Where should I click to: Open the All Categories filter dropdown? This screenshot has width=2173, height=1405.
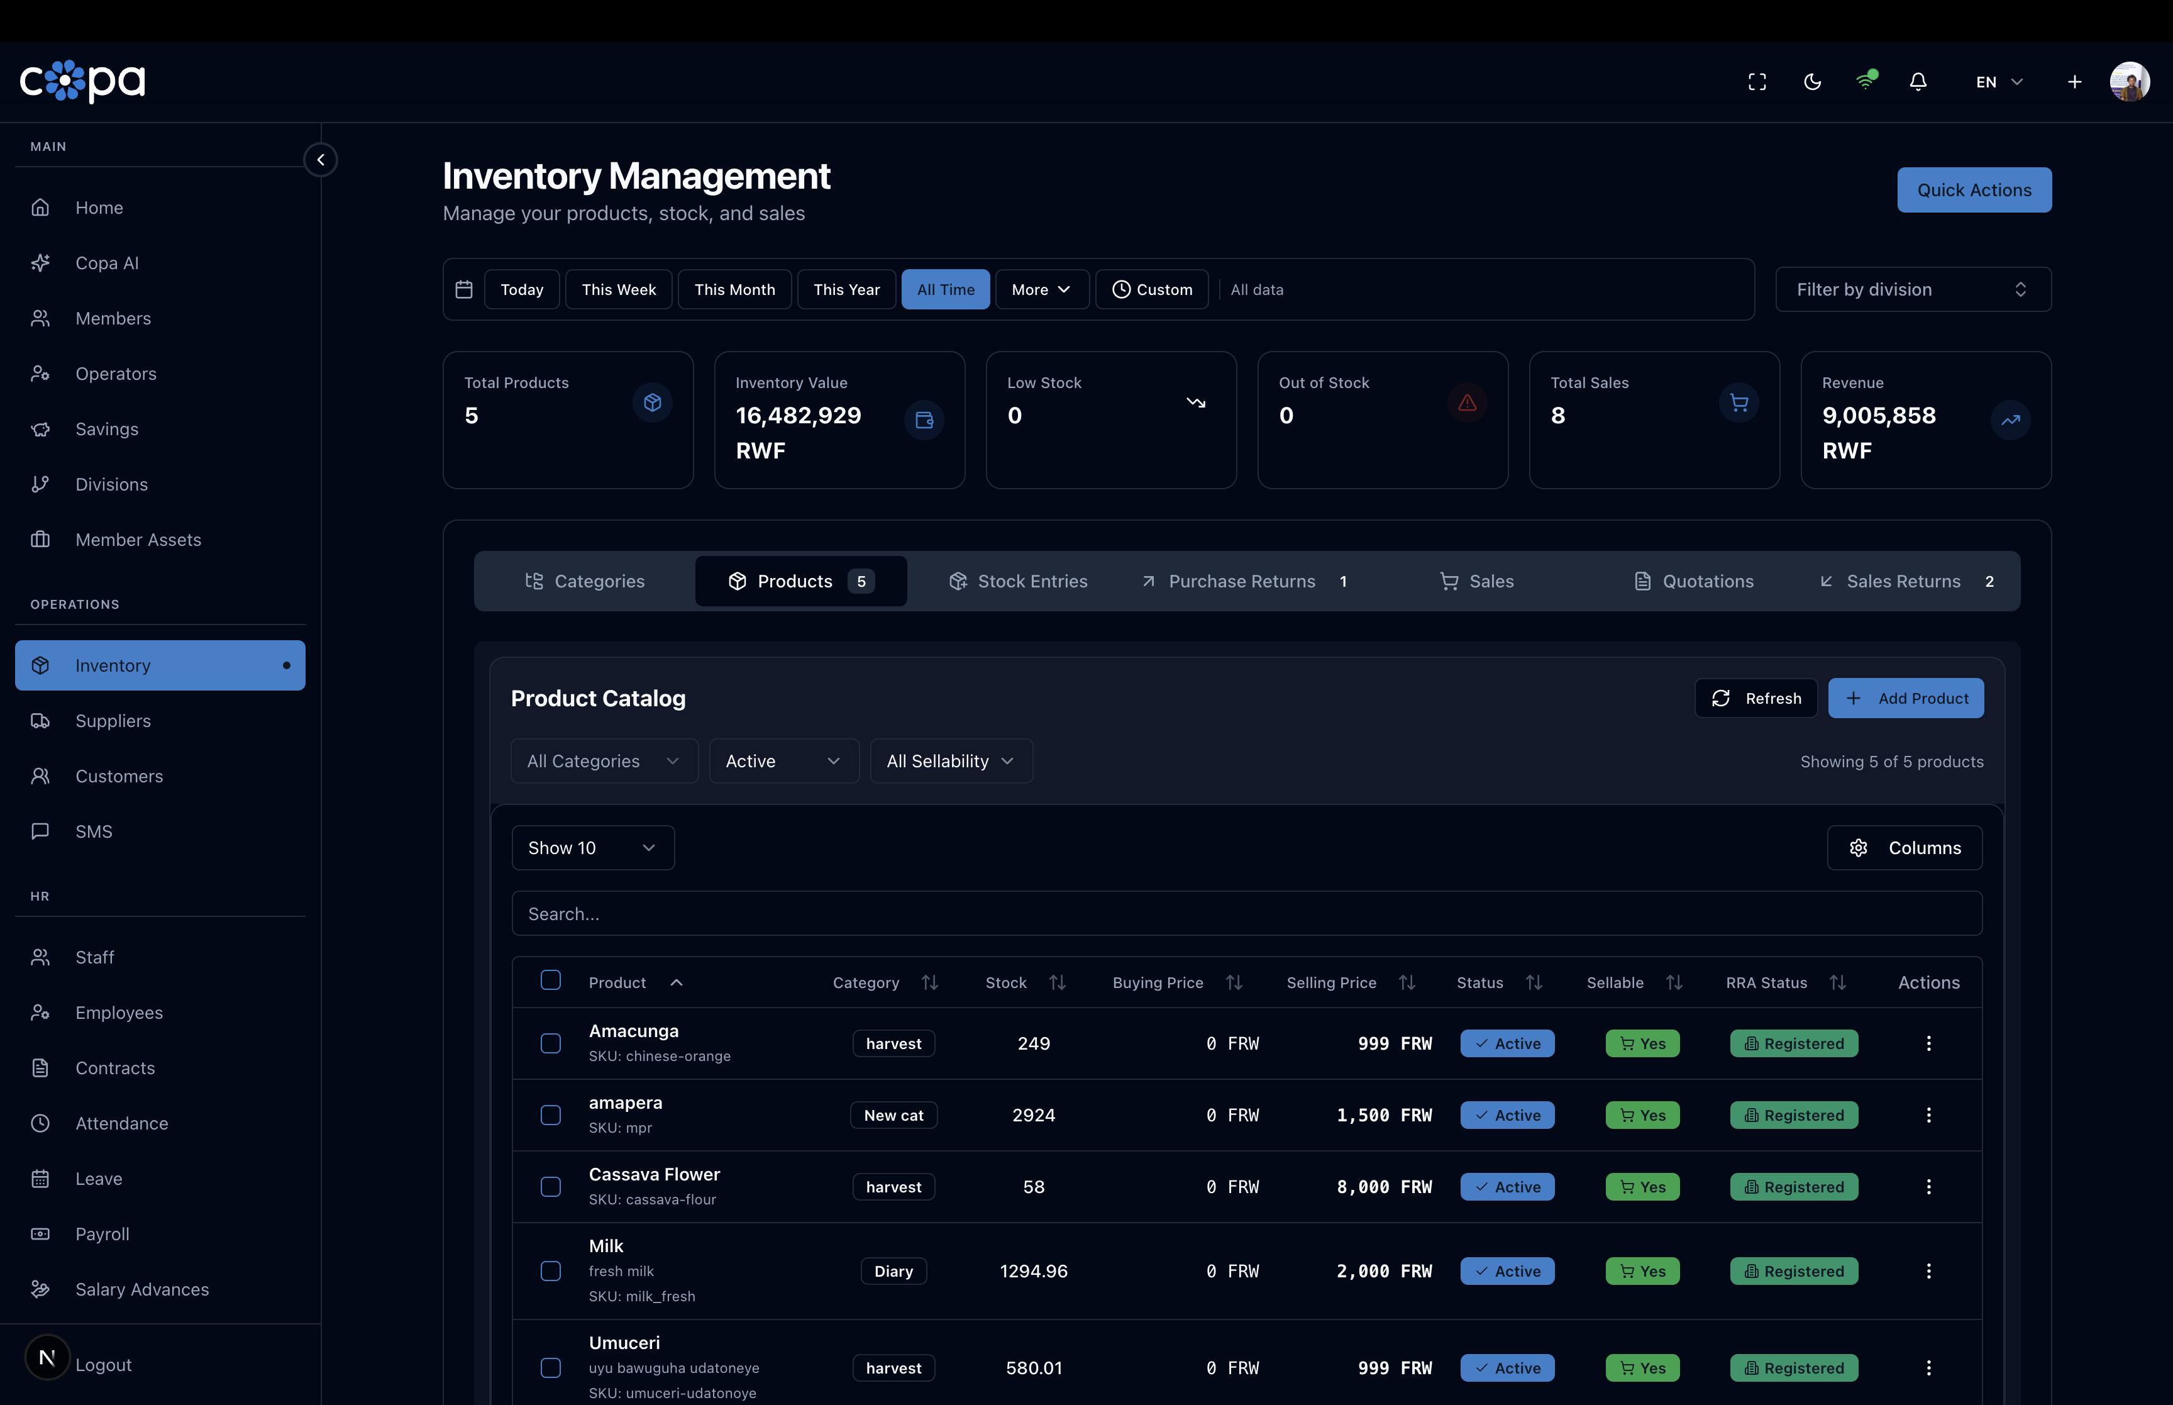coord(605,761)
